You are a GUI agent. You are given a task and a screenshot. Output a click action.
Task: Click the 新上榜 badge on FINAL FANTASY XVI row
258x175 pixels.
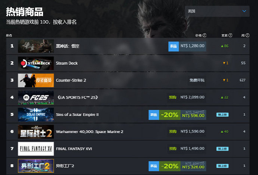[x=222, y=149]
